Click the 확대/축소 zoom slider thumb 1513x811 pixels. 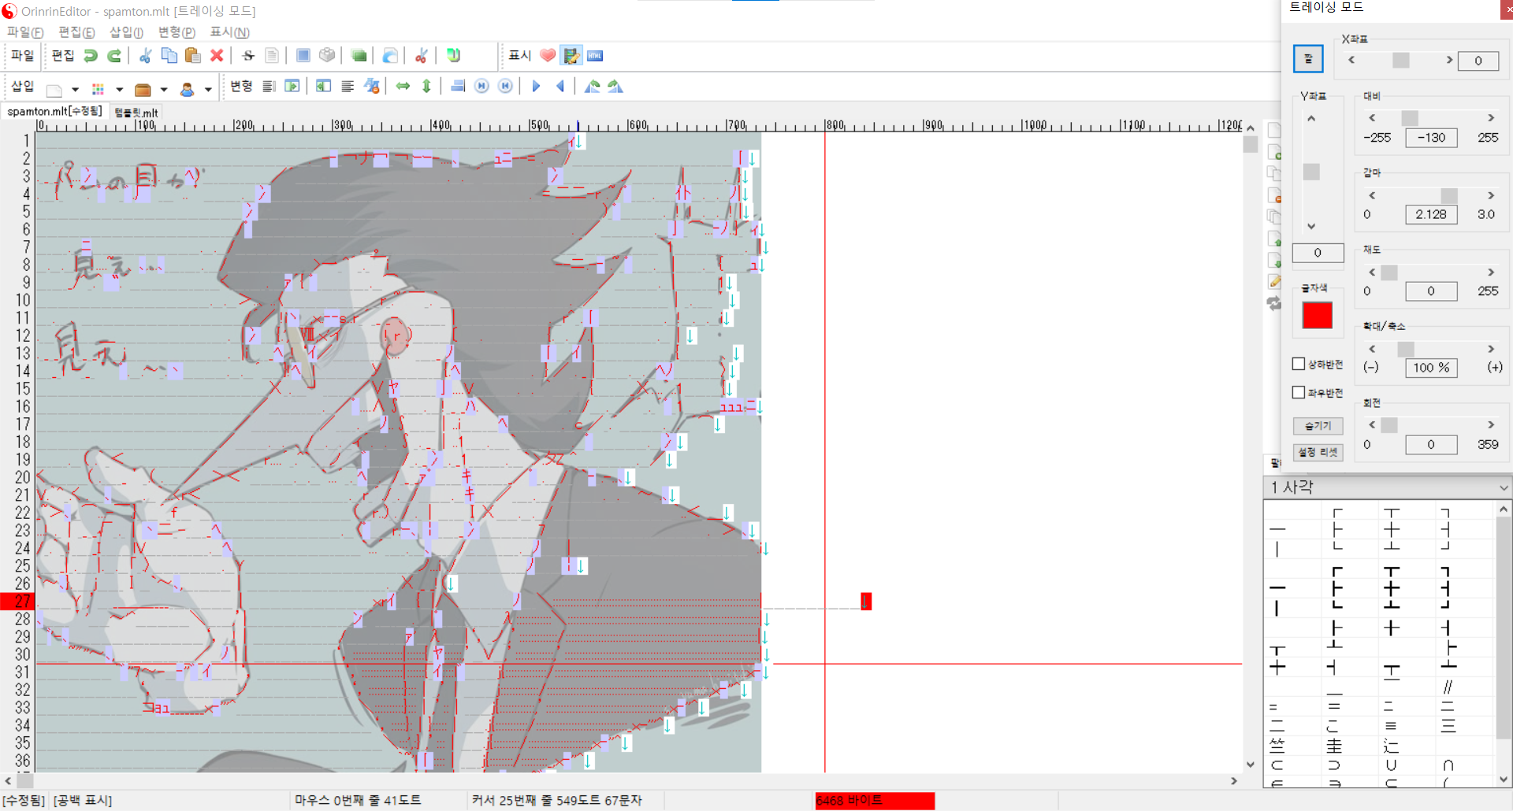point(1406,349)
